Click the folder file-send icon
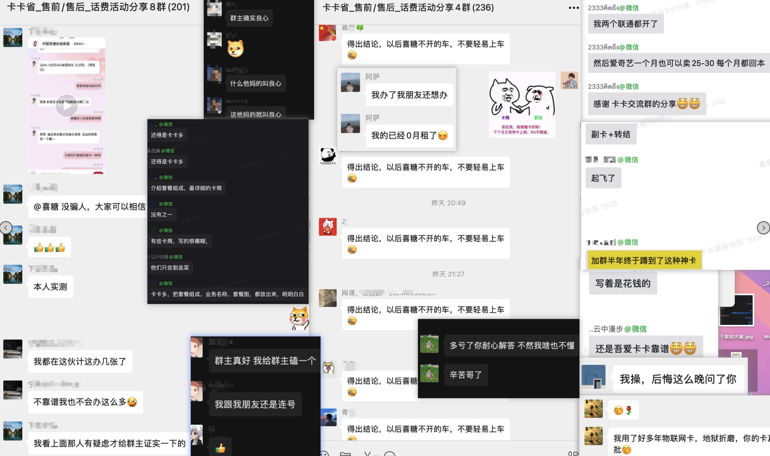 pyautogui.click(x=346, y=454)
